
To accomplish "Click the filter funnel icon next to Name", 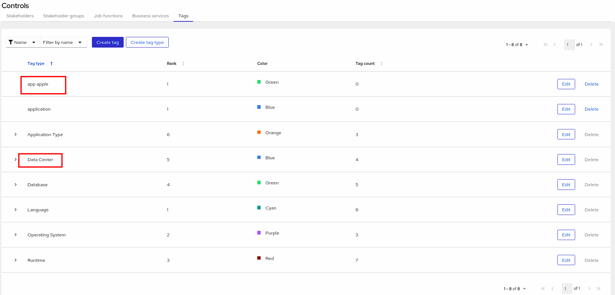I will pos(11,42).
